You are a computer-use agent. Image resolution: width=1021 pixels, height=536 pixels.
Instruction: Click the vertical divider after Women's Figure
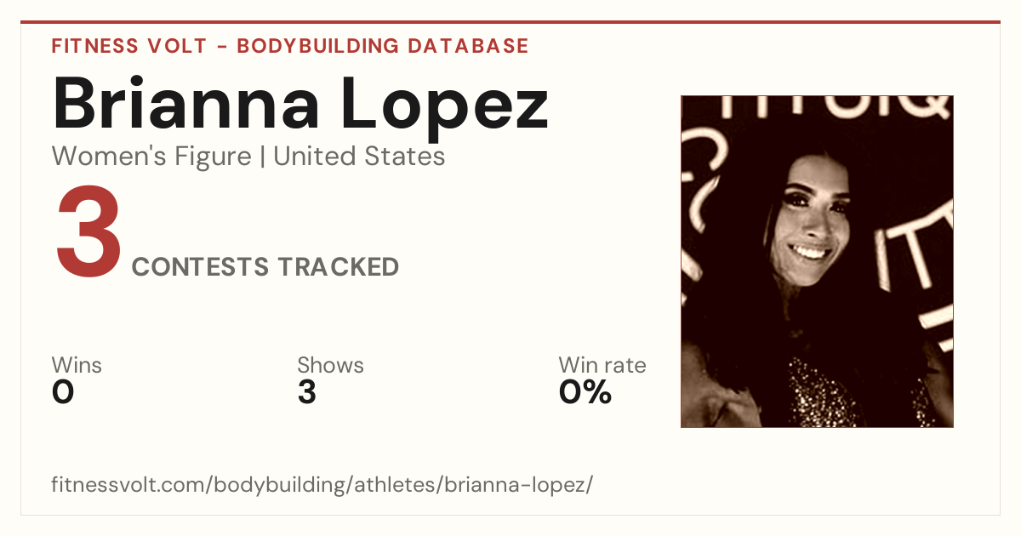pyautogui.click(x=263, y=157)
